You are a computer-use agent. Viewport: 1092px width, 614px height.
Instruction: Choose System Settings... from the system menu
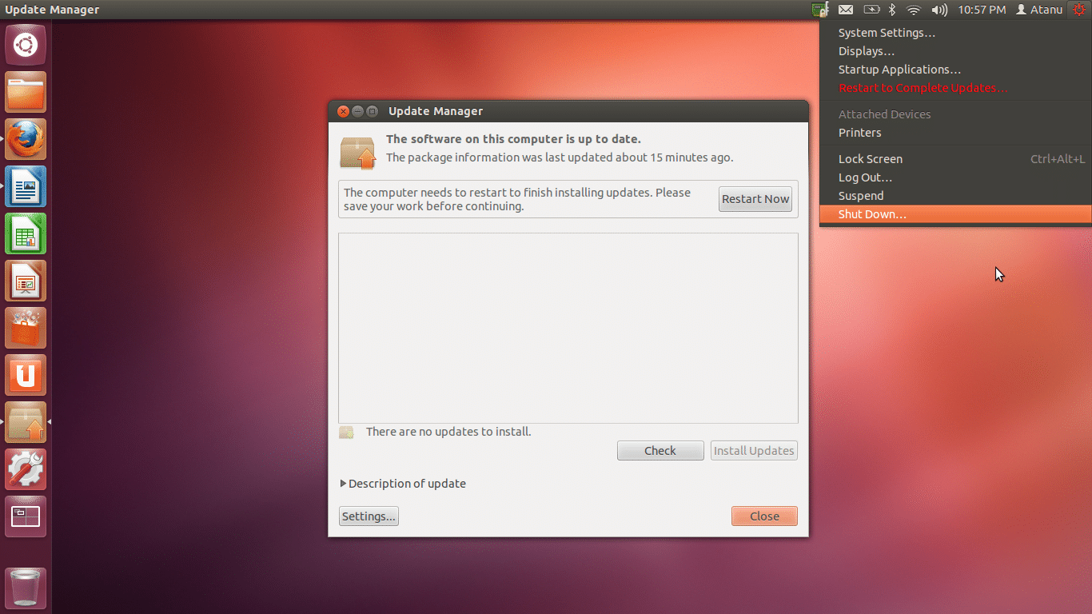(x=955, y=33)
